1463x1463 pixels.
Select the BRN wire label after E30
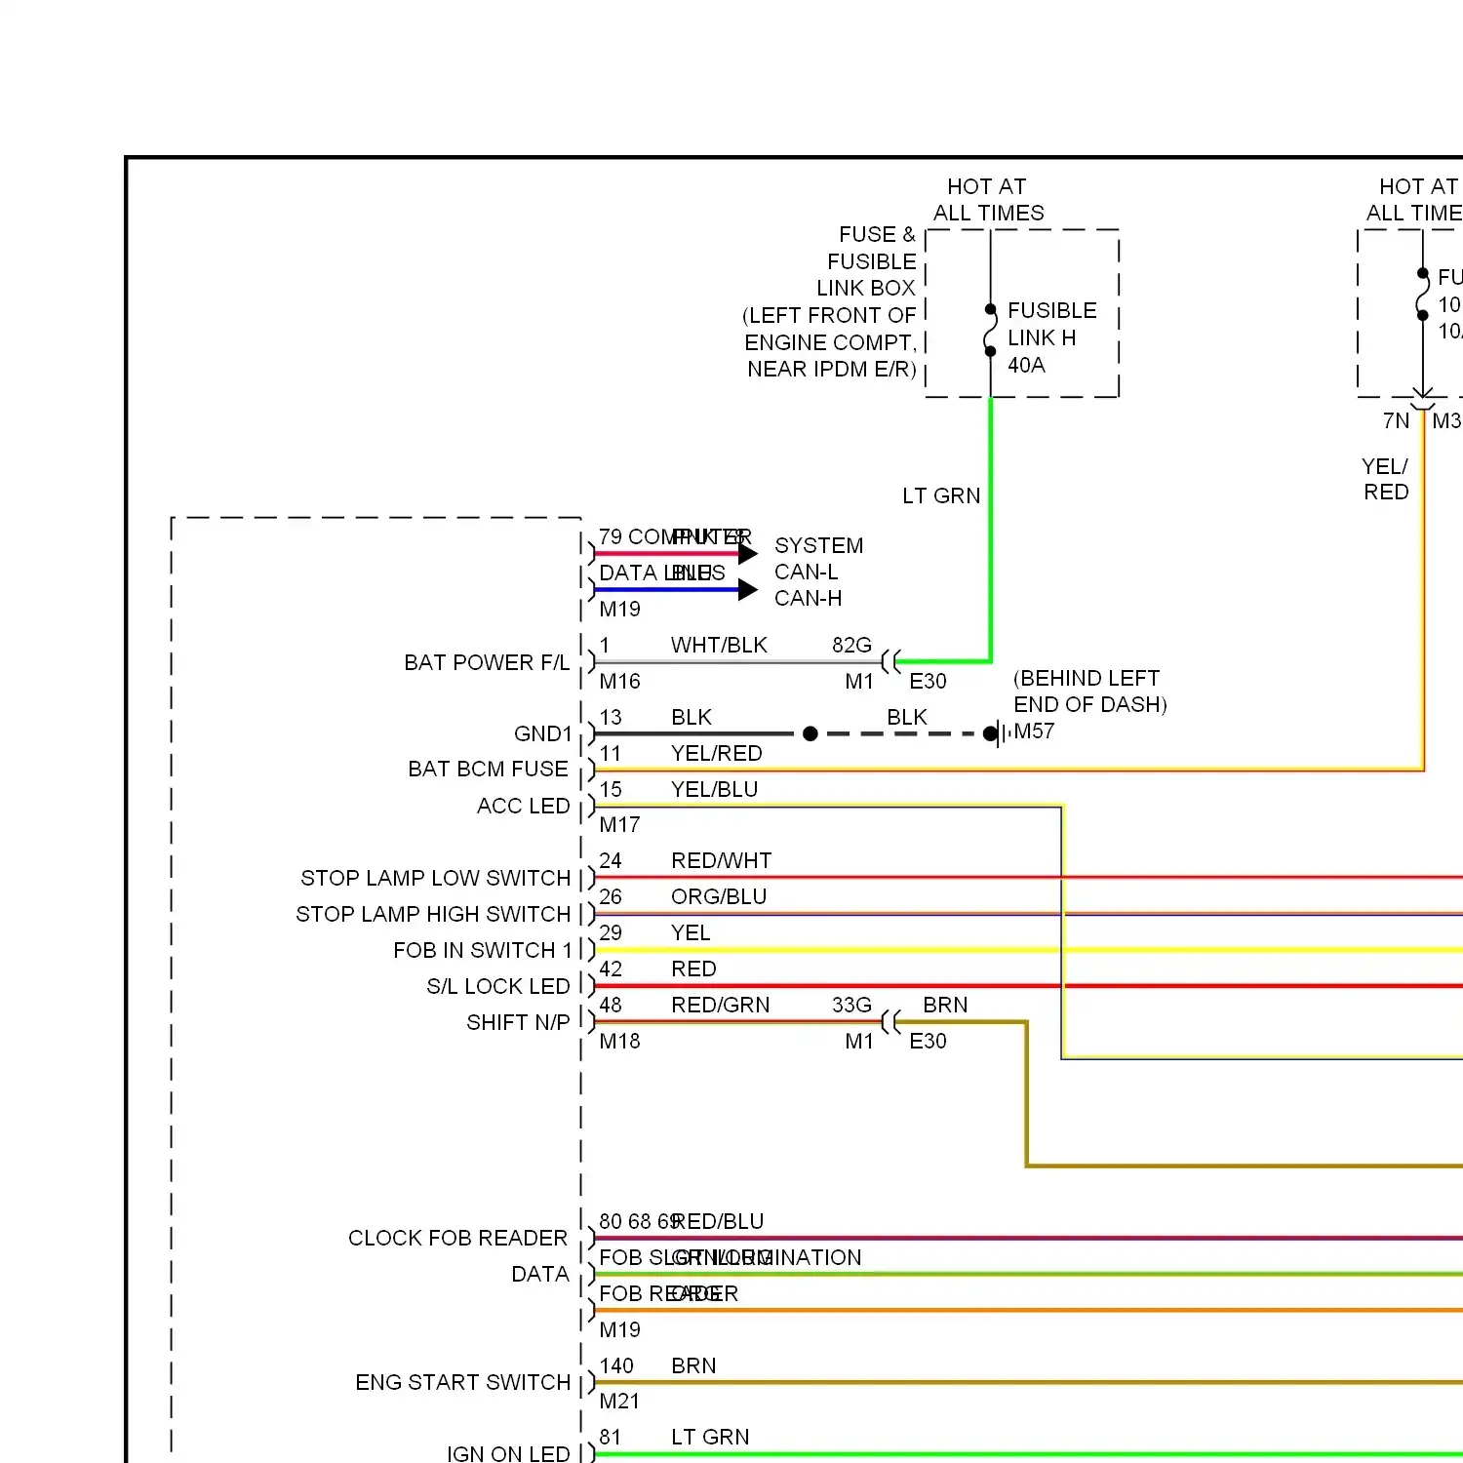point(945,1005)
